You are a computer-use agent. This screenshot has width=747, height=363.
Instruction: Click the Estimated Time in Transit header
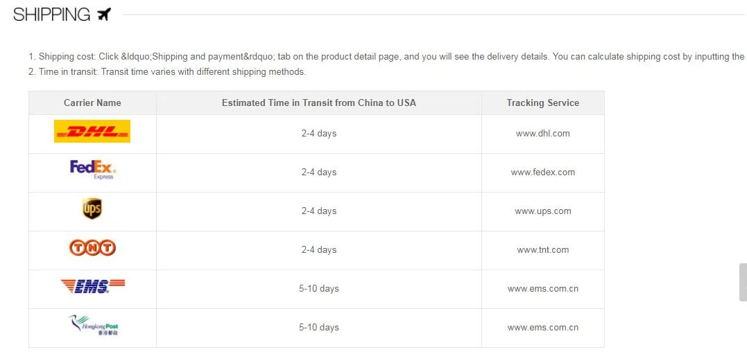point(319,103)
